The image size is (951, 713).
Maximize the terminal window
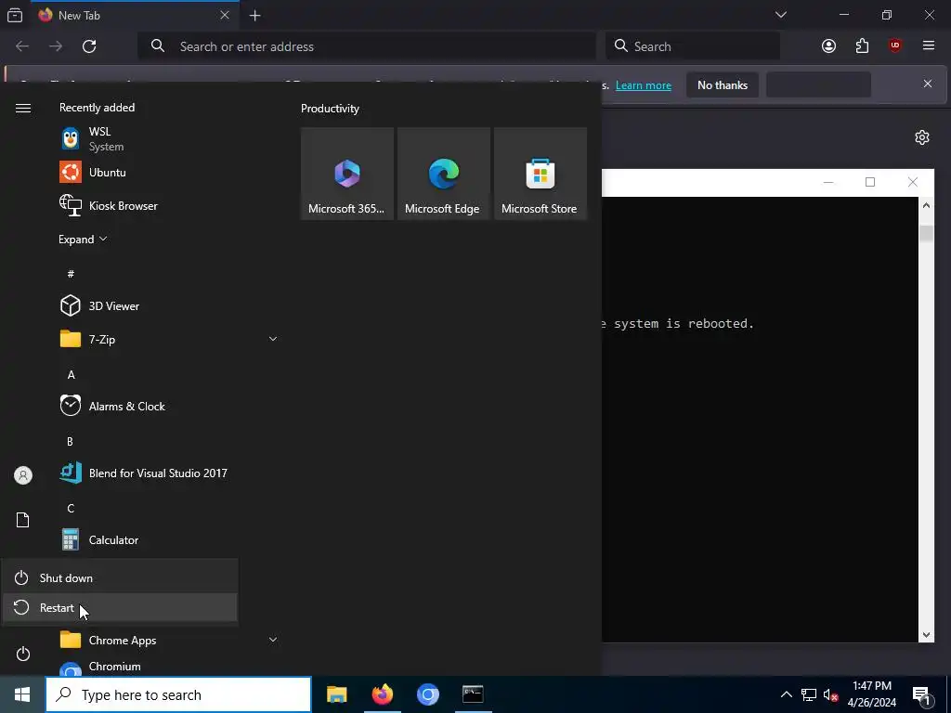coord(869,182)
